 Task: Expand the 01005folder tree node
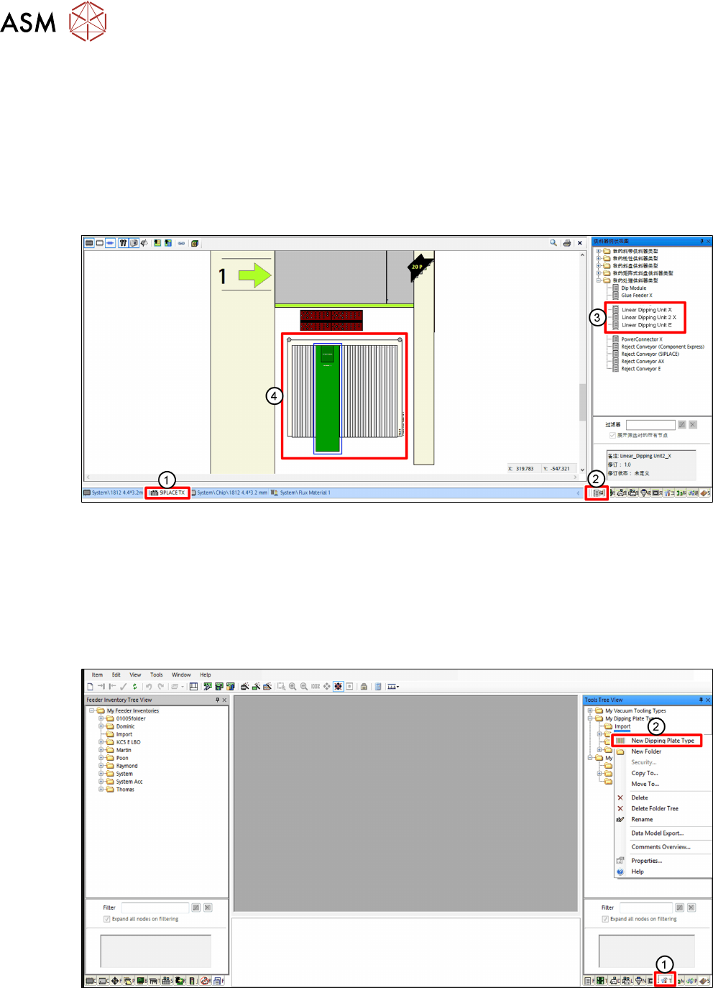[101, 718]
